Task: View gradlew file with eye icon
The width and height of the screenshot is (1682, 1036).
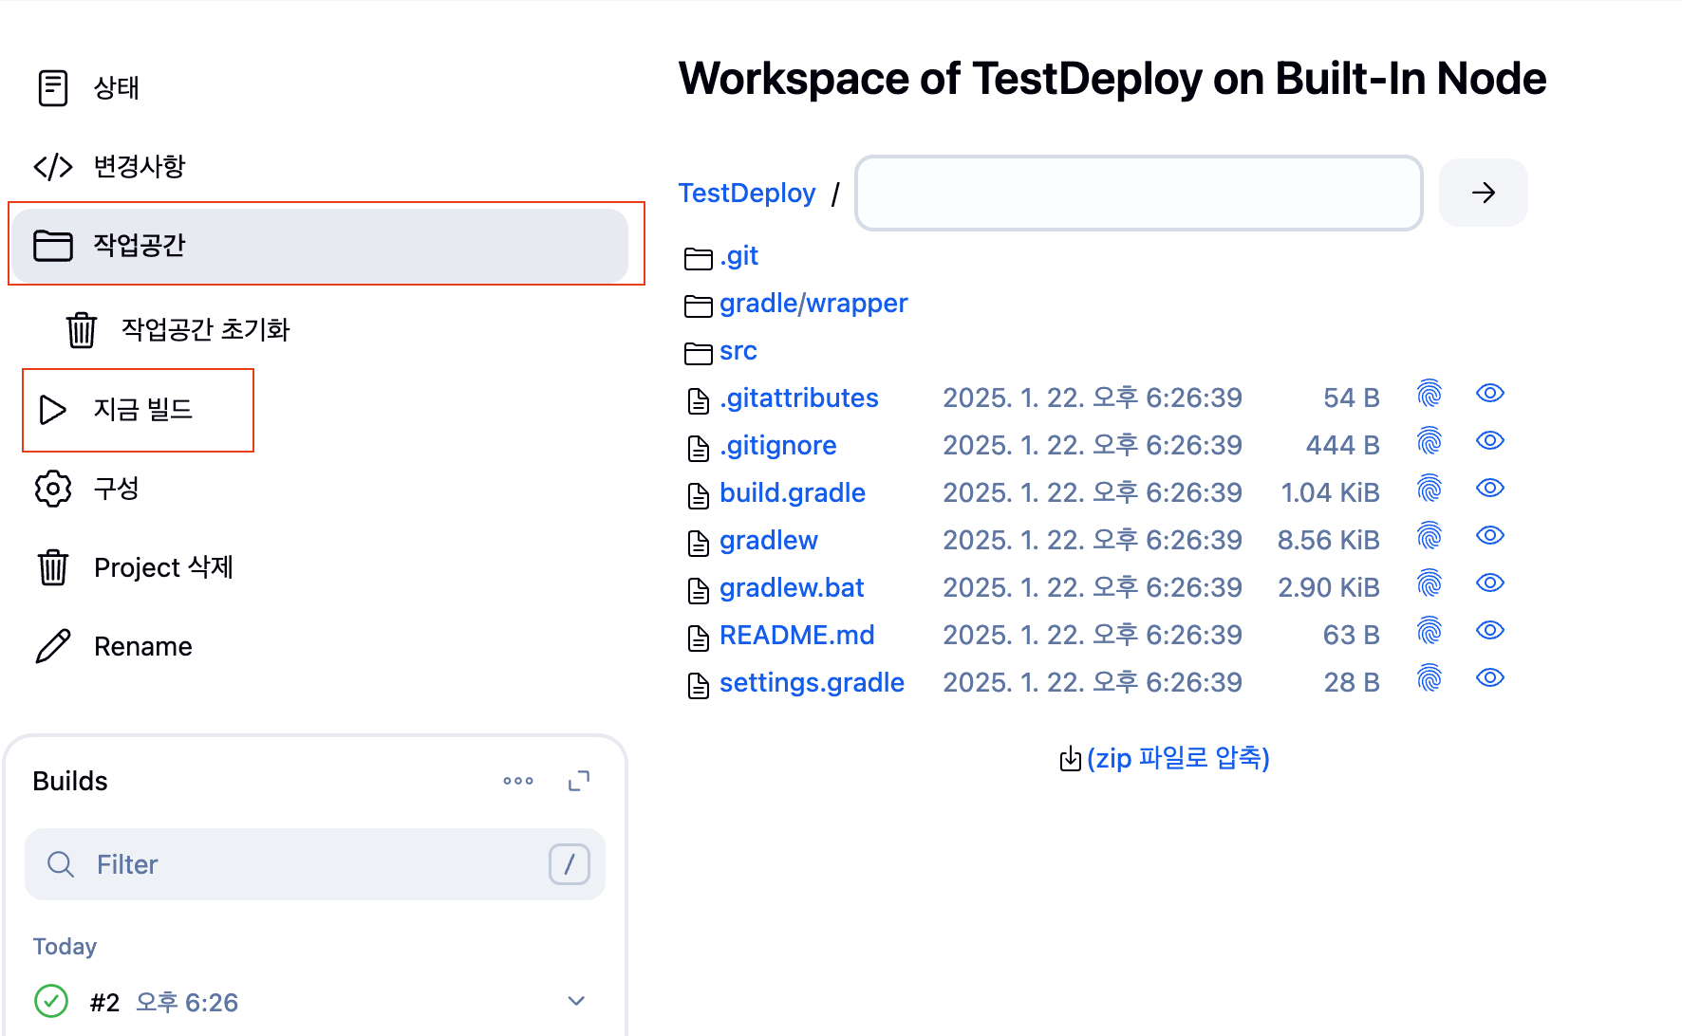Action: (1490, 536)
